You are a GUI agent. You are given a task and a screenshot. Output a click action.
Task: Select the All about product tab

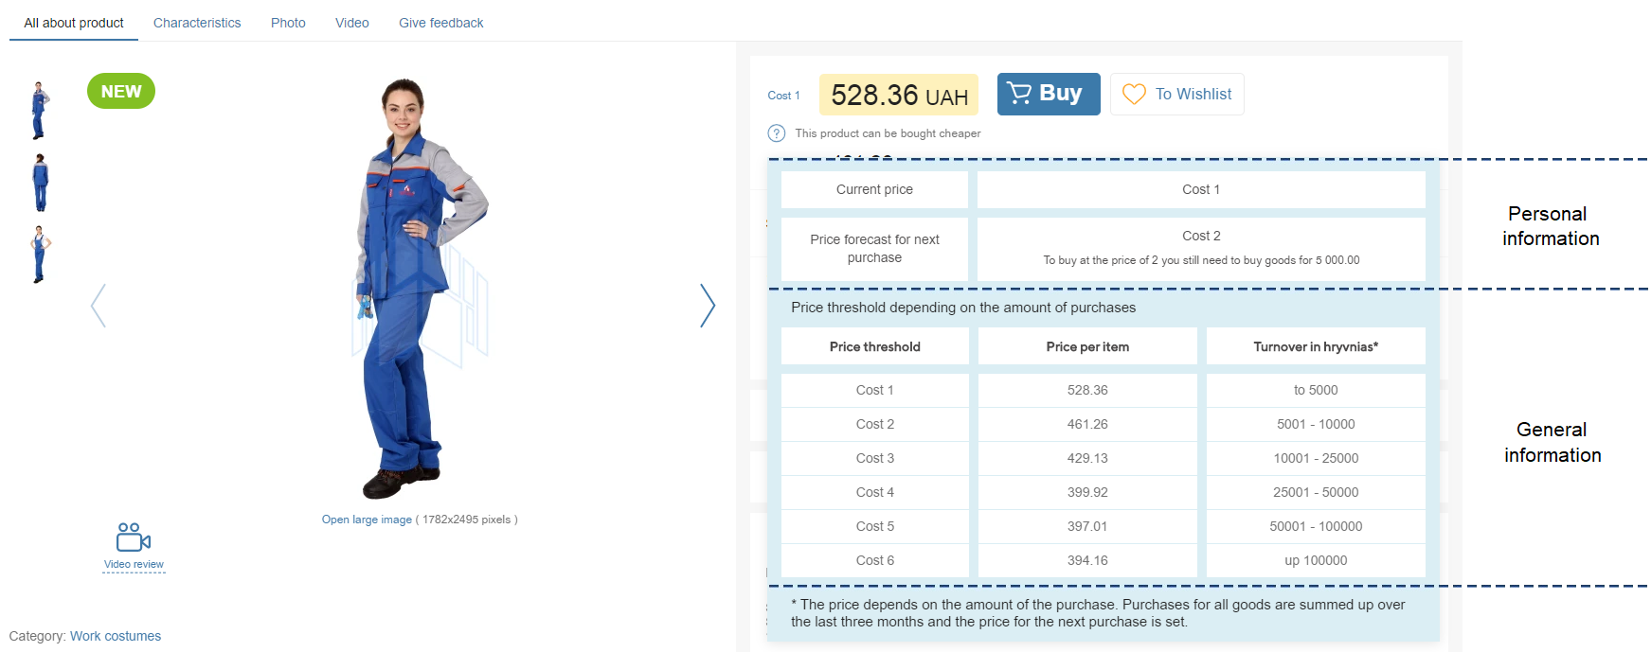(74, 23)
